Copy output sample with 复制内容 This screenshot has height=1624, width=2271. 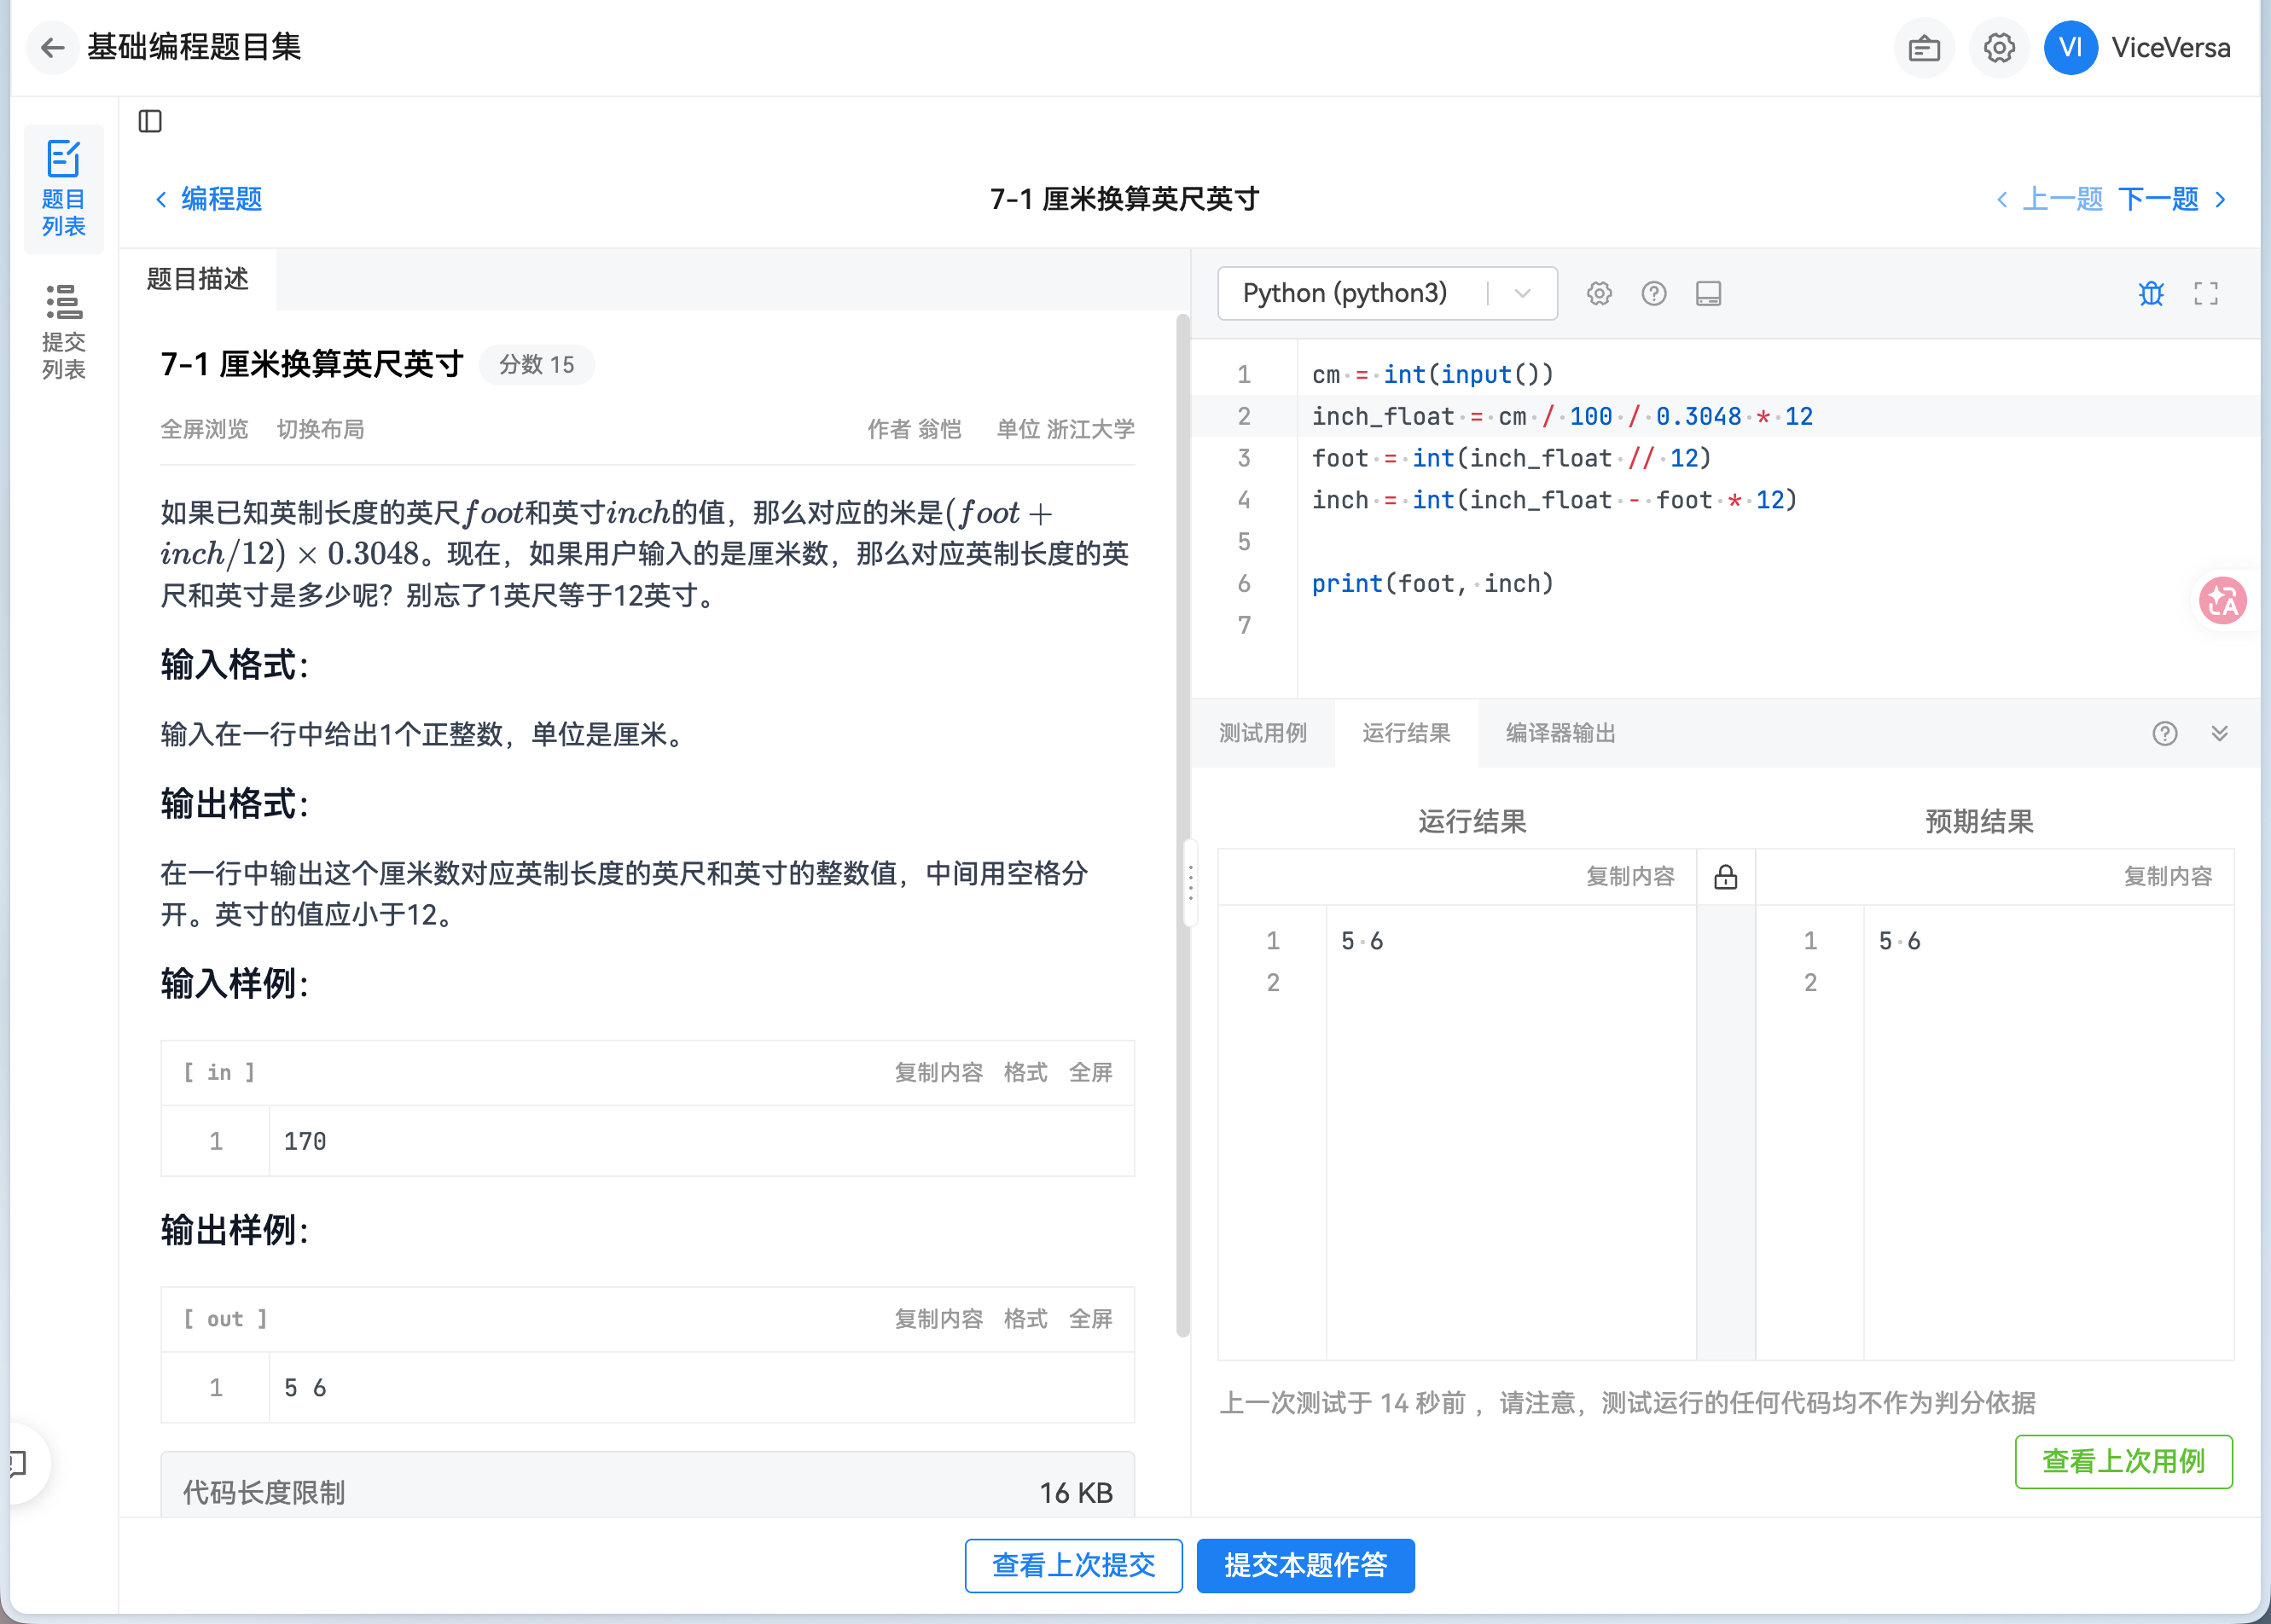point(938,1320)
